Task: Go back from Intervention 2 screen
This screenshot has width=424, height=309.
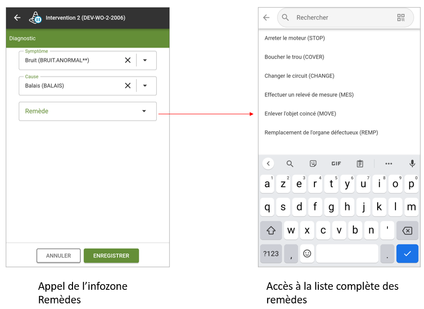Action: (17, 18)
